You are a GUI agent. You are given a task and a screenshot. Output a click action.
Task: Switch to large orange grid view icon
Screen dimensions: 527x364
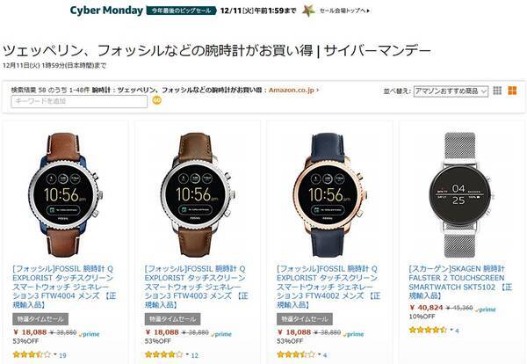512,91
